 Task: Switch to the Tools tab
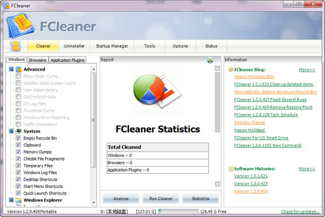pyautogui.click(x=149, y=46)
